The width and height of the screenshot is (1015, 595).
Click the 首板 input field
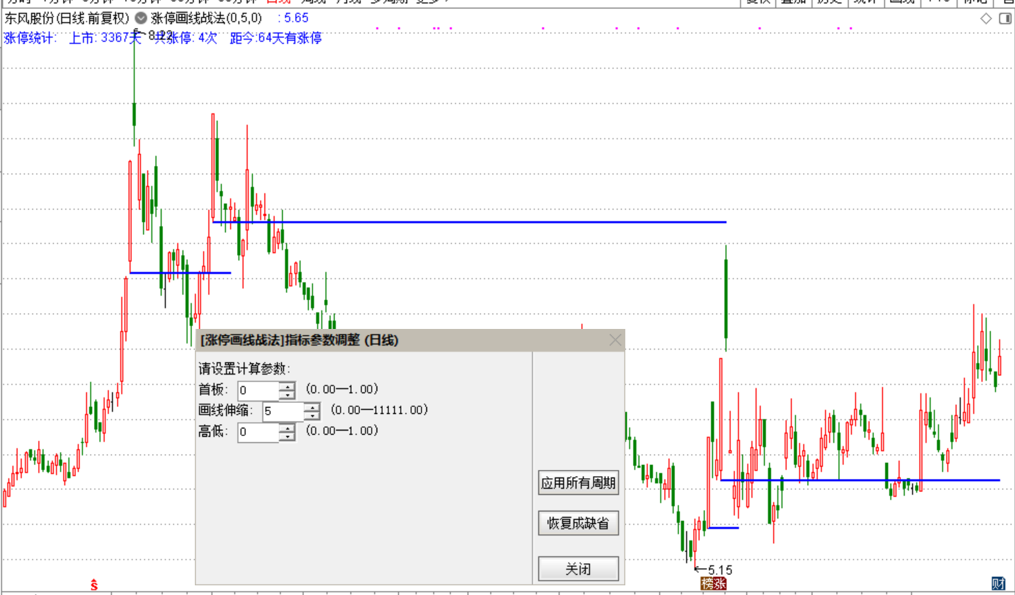pos(258,390)
